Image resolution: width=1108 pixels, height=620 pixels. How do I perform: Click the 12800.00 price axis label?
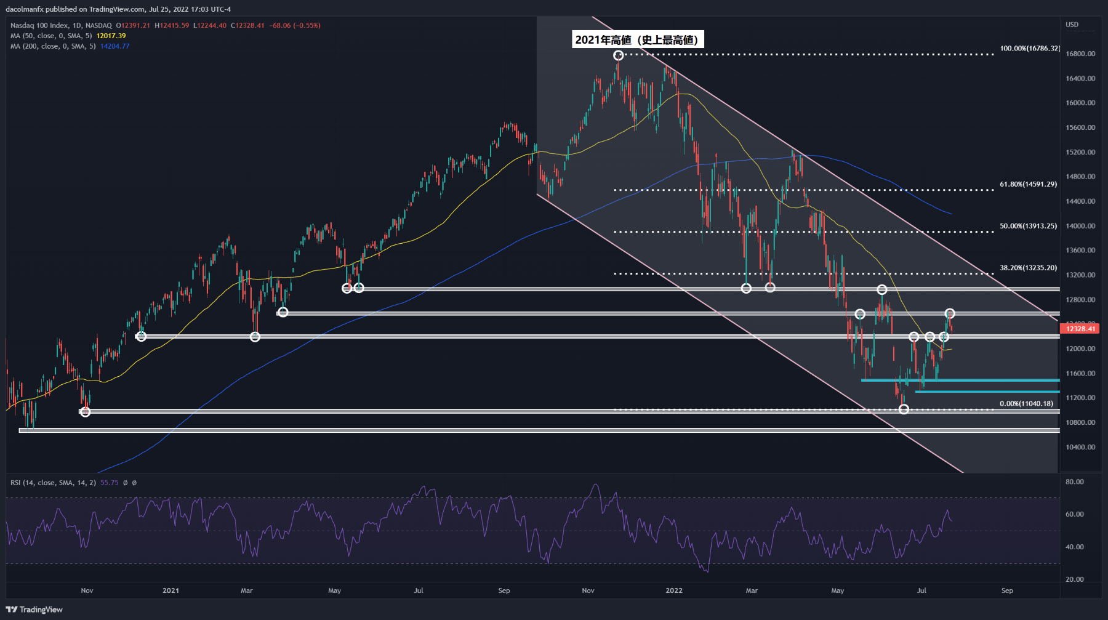pyautogui.click(x=1080, y=300)
